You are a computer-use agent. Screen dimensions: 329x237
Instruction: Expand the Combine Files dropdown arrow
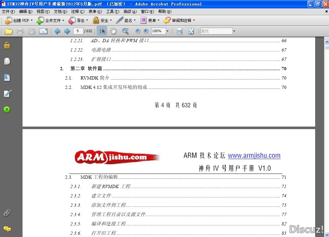tap(63, 20)
